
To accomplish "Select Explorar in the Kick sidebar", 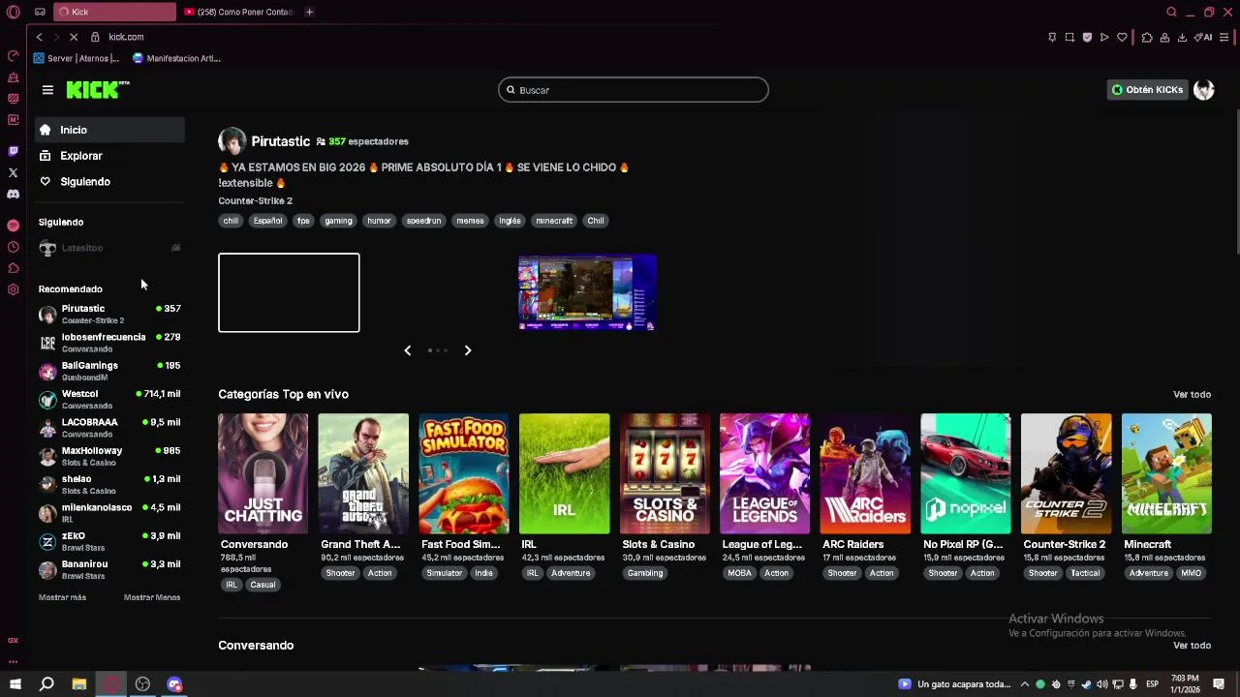I will click(x=109, y=156).
